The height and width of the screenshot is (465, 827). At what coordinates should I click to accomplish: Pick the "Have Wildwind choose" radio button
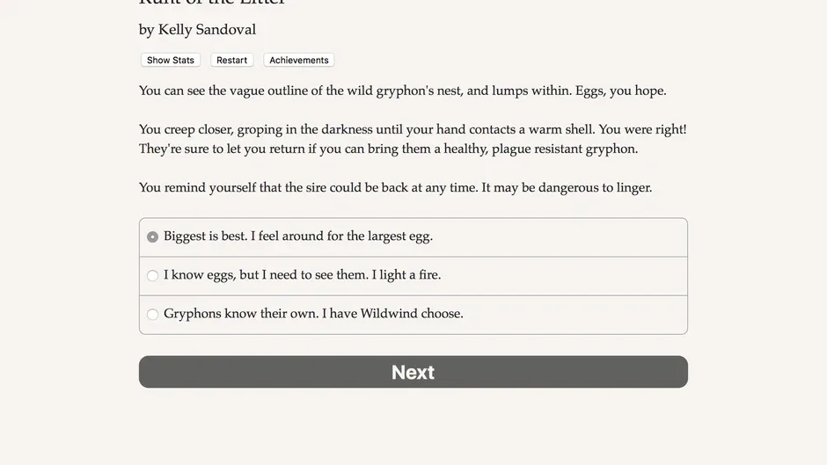point(152,315)
